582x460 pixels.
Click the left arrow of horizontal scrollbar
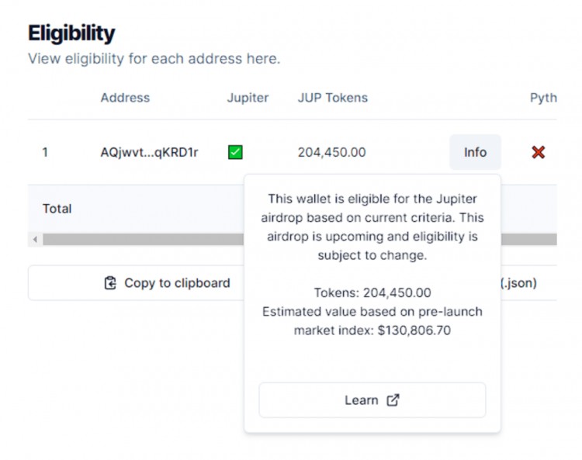pyautogui.click(x=35, y=240)
